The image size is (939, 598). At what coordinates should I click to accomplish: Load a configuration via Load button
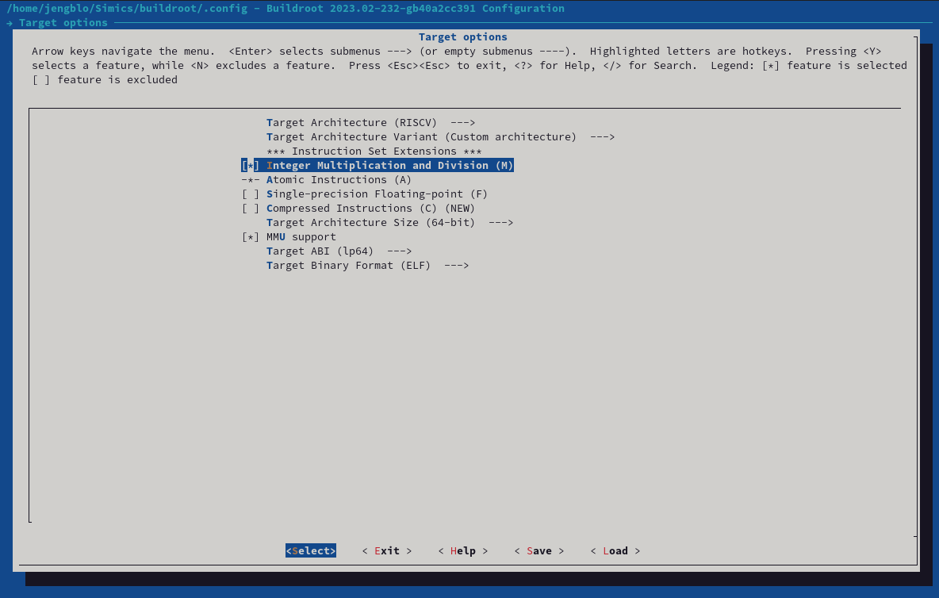pos(615,551)
